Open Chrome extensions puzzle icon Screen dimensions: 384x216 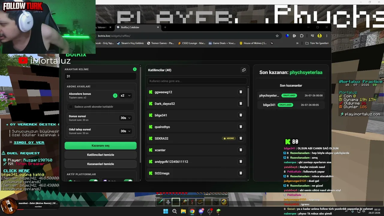point(302,36)
